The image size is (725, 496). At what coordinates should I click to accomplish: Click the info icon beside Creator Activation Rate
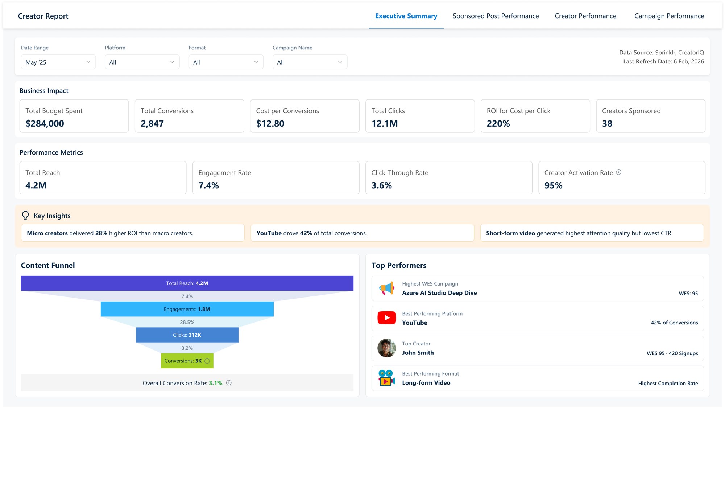point(618,172)
